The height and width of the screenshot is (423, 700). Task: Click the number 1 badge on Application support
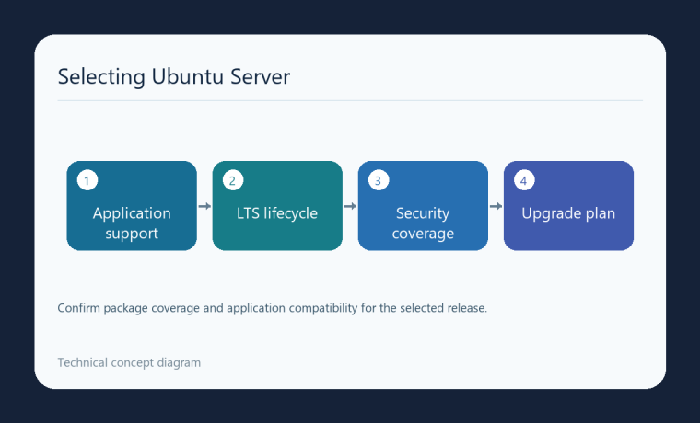(87, 180)
